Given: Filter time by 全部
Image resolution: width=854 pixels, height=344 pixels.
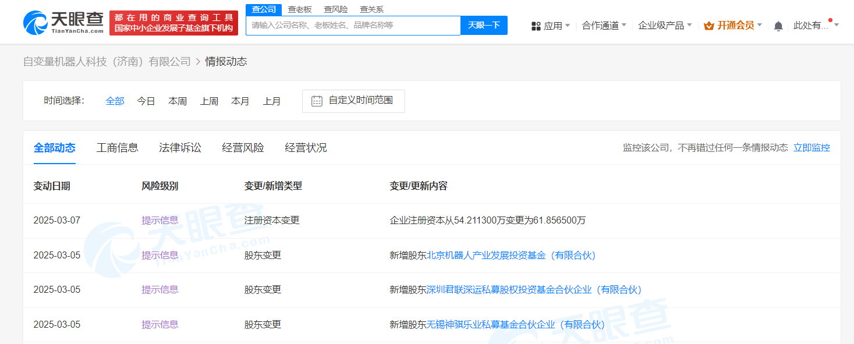Looking at the screenshot, I should (115, 101).
